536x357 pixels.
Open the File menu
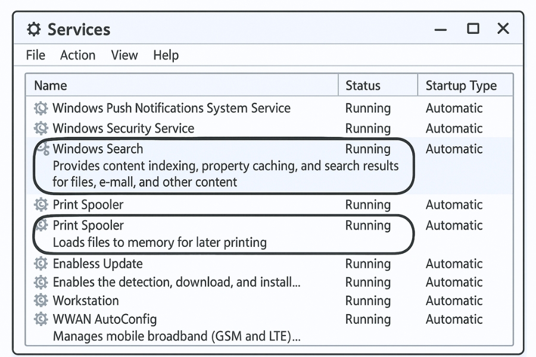[x=36, y=55]
